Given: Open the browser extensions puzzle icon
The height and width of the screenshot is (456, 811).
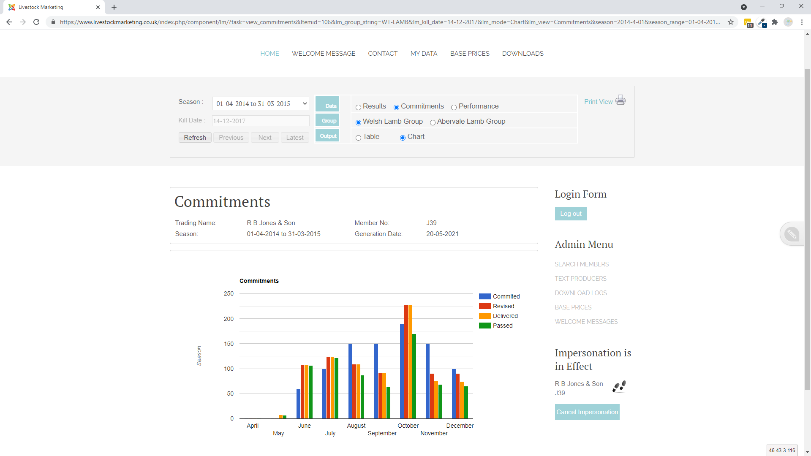Looking at the screenshot, I should click(x=775, y=22).
